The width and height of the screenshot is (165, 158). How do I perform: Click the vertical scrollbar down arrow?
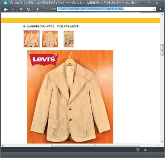point(162,142)
